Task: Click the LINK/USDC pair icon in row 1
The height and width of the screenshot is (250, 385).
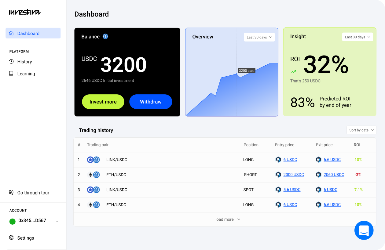Action: pos(94,160)
